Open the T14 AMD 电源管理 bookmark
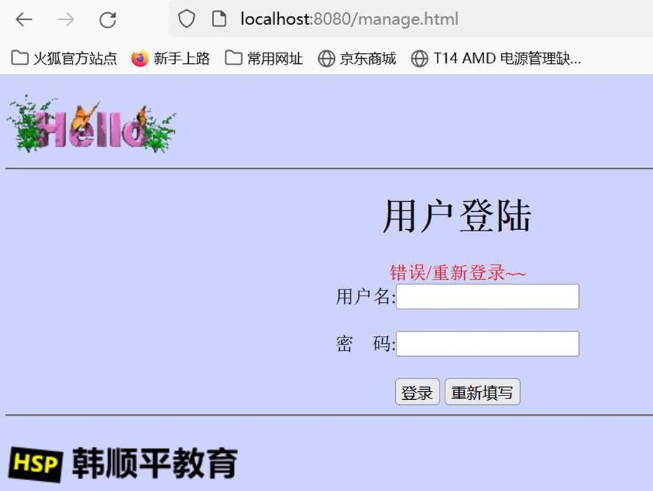653x491 pixels. pyautogui.click(x=496, y=59)
